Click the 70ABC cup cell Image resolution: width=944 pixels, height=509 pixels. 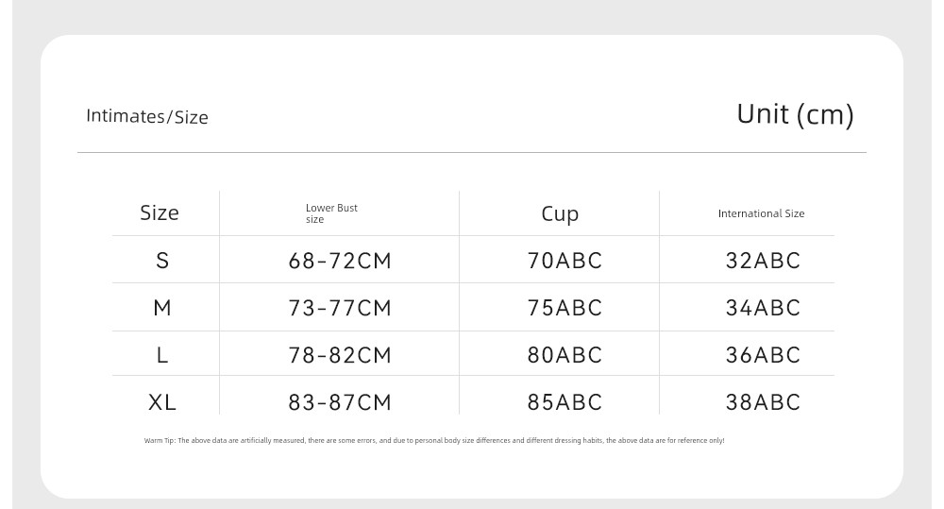pos(565,261)
